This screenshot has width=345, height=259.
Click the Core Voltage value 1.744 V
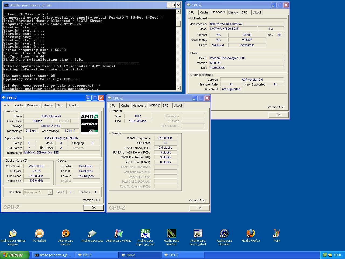point(70,131)
